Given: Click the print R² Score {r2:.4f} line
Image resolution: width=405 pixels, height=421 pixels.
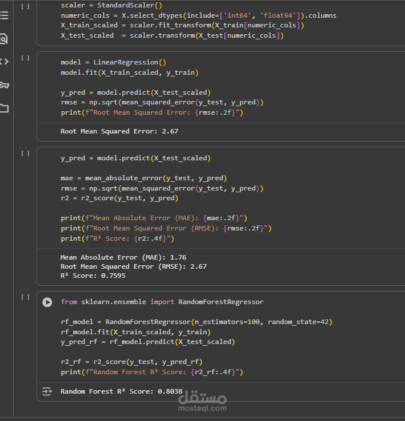Looking at the screenshot, I should (117, 238).
